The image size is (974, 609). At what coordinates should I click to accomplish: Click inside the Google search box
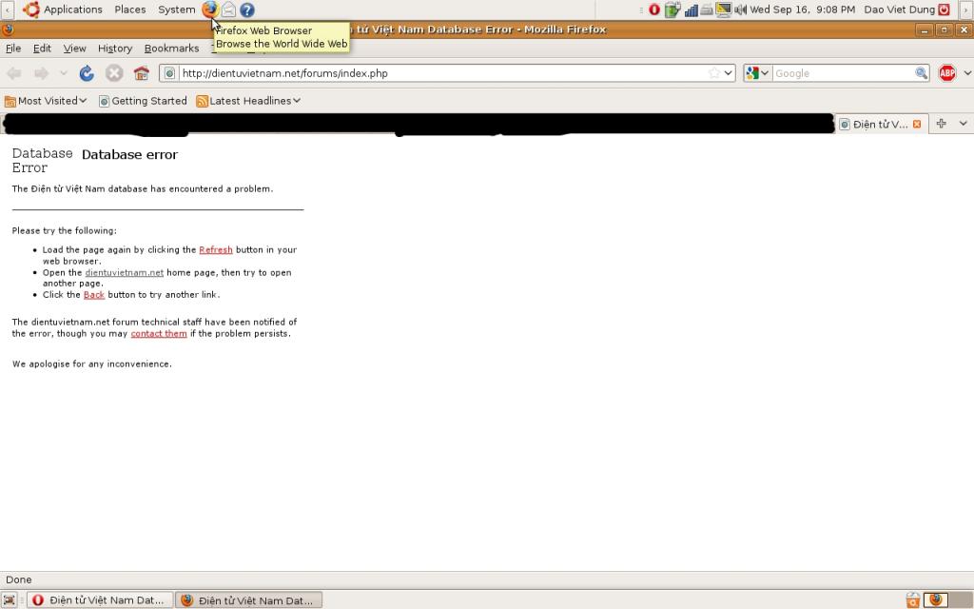[843, 73]
